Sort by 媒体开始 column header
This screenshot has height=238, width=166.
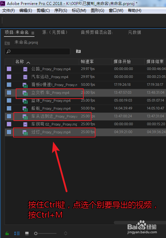[x=122, y=61]
